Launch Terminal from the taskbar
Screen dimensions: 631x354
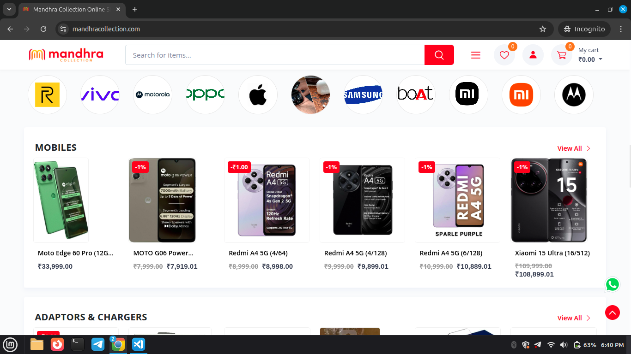[78, 344]
